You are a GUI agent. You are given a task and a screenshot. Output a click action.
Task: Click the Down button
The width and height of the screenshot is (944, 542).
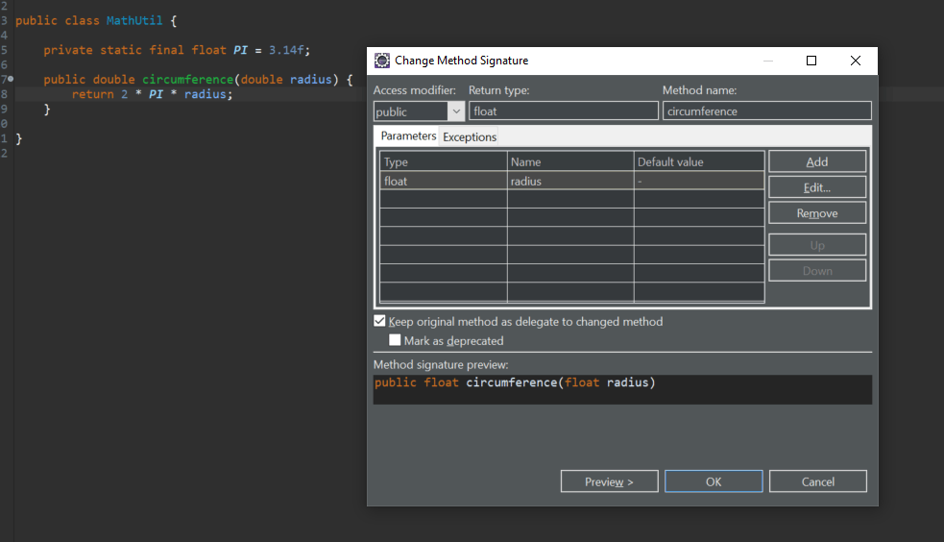(x=817, y=271)
